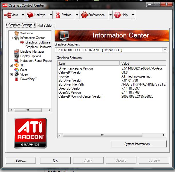The width and height of the screenshot is (175, 172).
Task: Click the tree panel horizontal scrollbar thumb
Action: (28, 110)
